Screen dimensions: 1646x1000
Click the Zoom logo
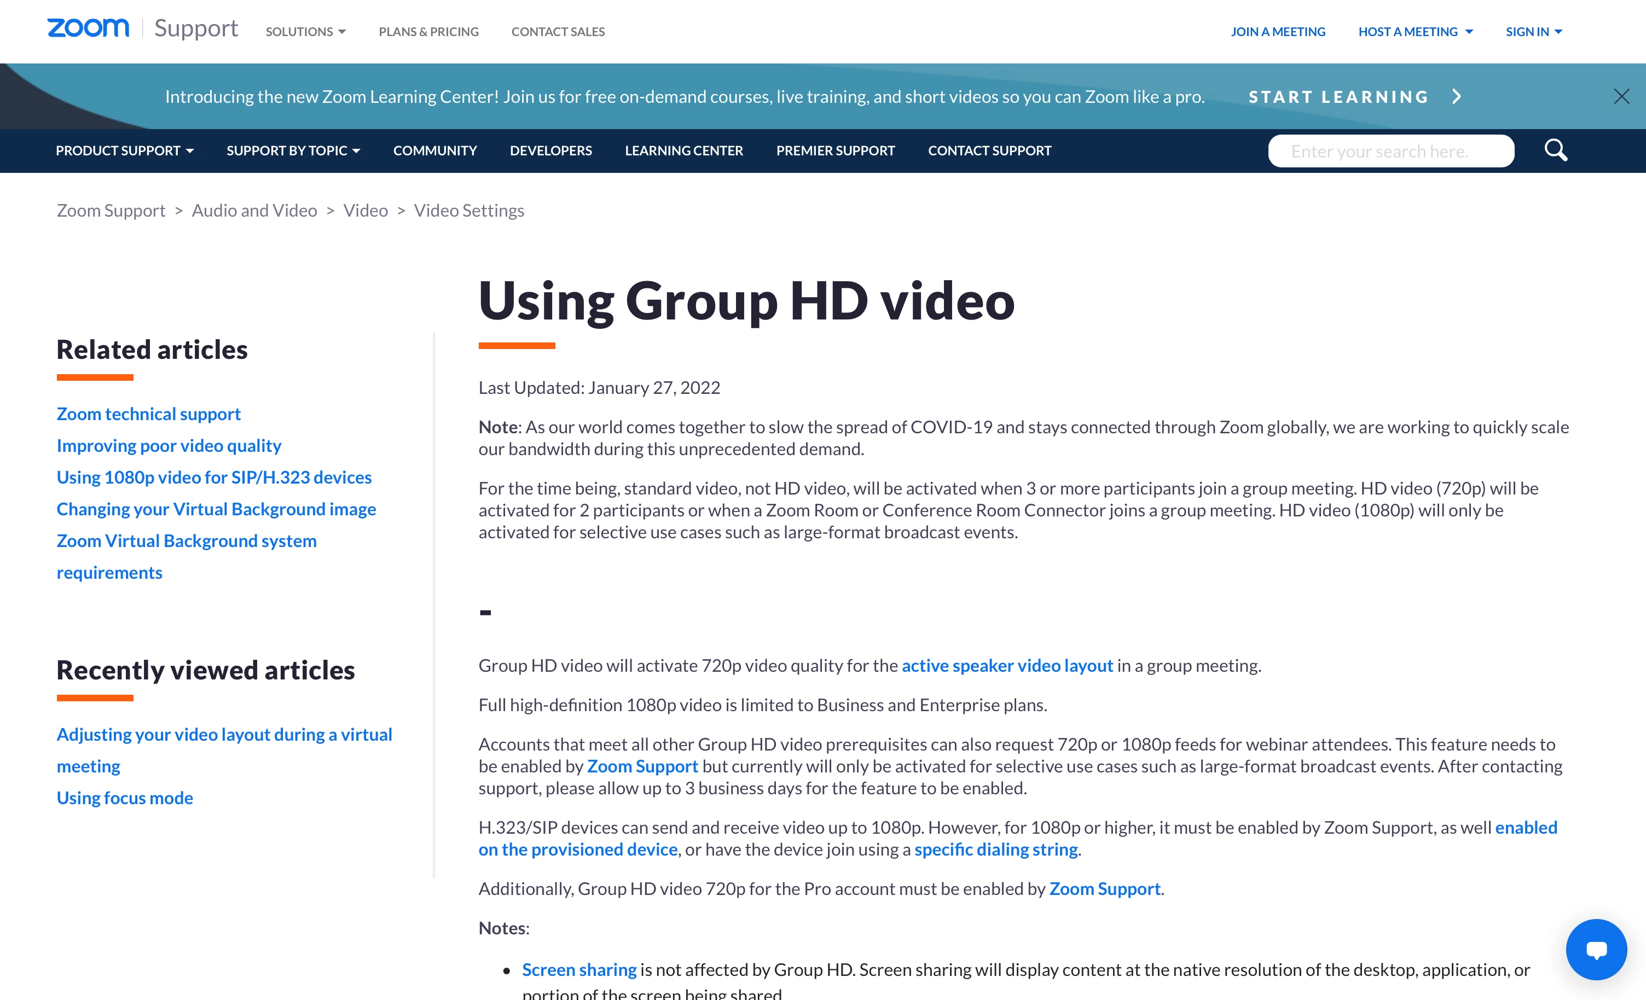click(88, 28)
